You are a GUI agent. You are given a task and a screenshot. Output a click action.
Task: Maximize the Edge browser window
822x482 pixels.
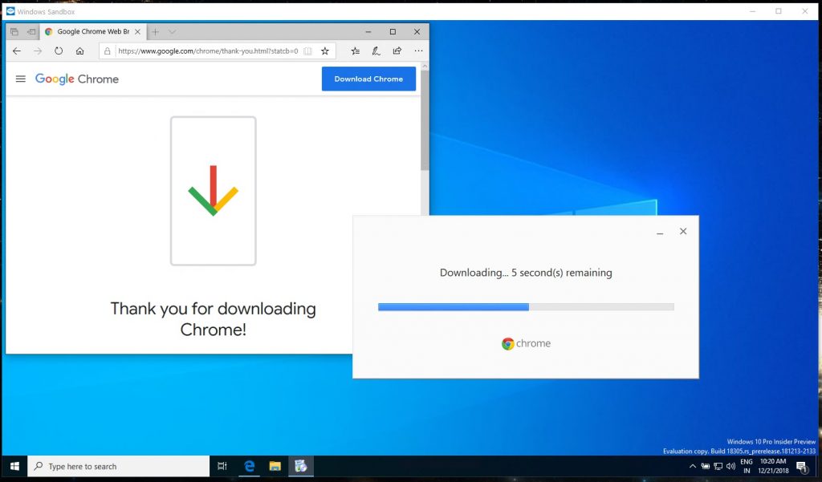coord(393,31)
